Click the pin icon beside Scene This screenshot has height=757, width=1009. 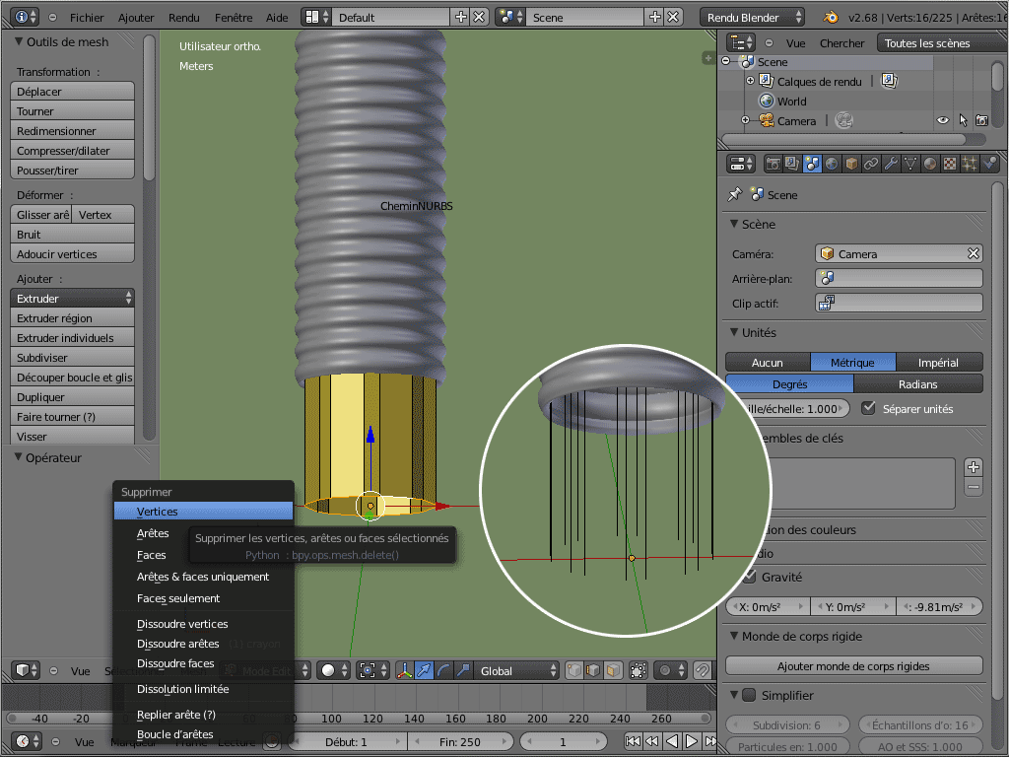click(x=734, y=194)
